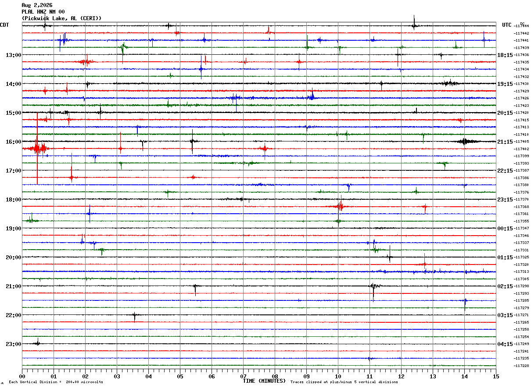Select the -117444 DC offset value
This screenshot has height=388, width=531.
521,26
